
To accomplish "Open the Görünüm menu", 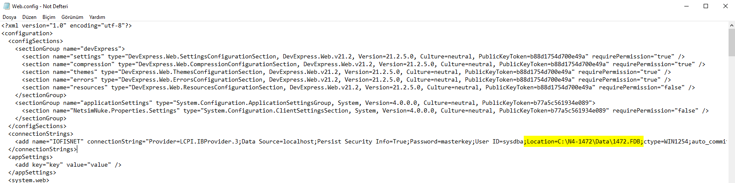I will [x=72, y=17].
